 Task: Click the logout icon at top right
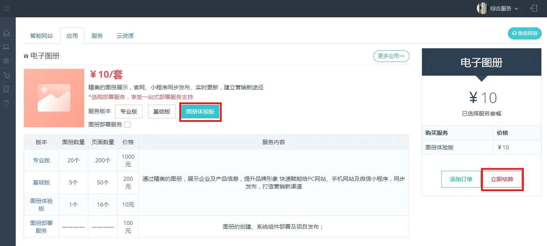pyautogui.click(x=534, y=8)
